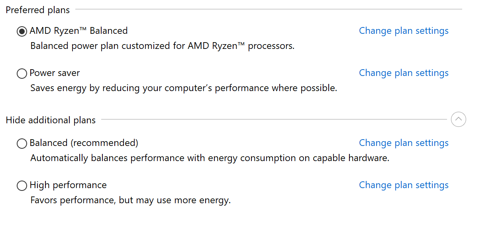Image resolution: width=502 pixels, height=241 pixels.
Task: Click the 'Saves energy by reducing' description text
Action: [184, 88]
